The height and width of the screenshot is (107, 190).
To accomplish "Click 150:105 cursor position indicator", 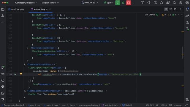I will tap(150, 105).
